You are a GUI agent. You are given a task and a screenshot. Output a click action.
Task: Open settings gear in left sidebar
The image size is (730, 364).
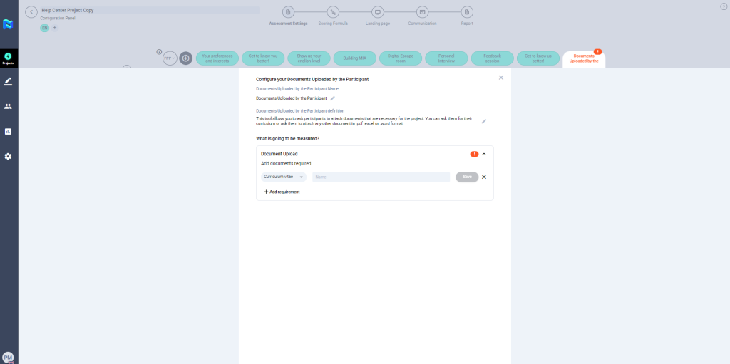pyautogui.click(x=8, y=156)
